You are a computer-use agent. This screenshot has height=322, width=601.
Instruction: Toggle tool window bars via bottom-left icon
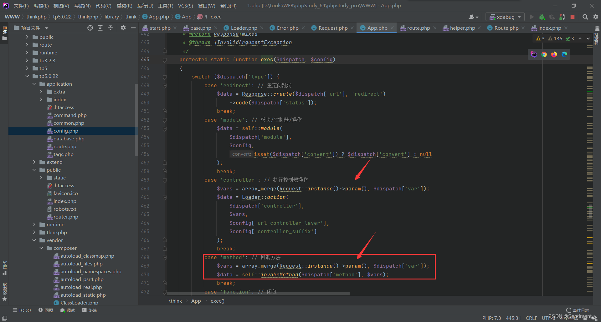pos(4,318)
